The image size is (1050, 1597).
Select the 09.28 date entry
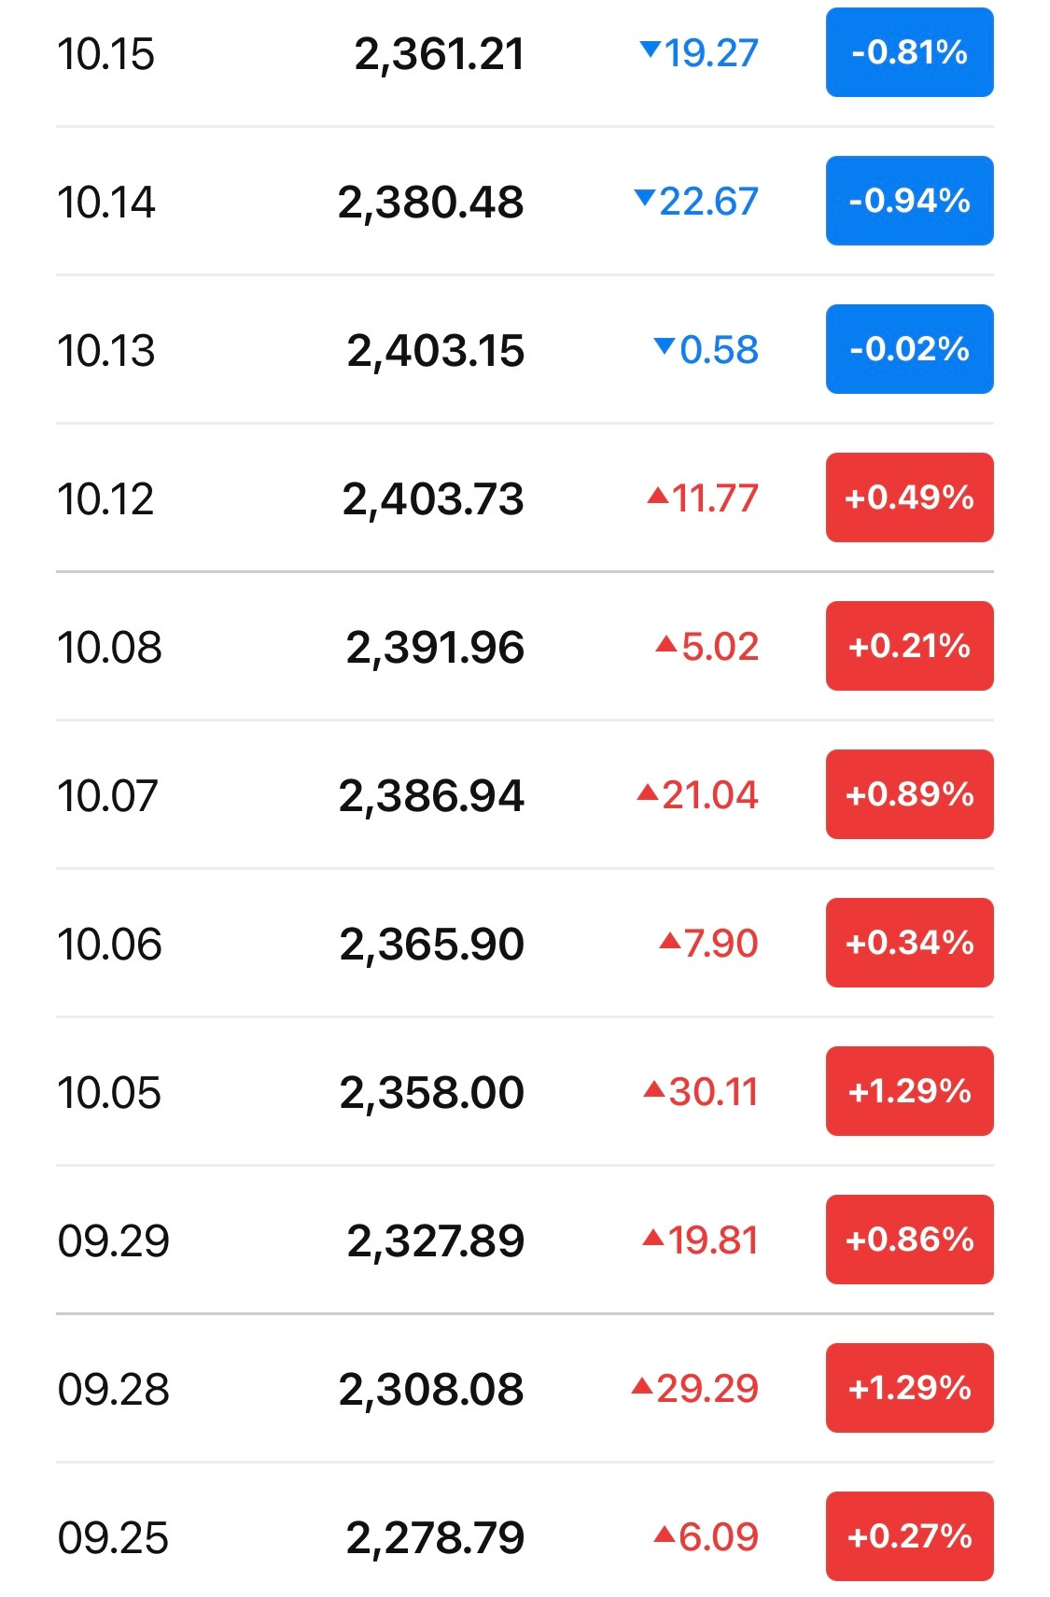[x=114, y=1389]
